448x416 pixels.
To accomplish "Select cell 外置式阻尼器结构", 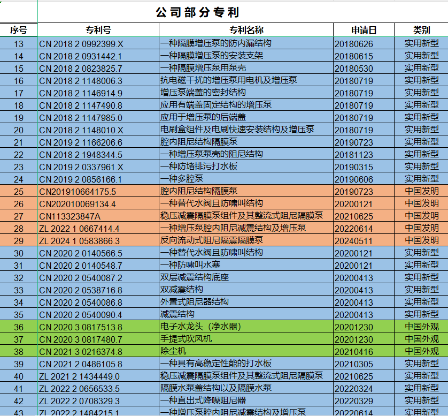I will [246, 302].
